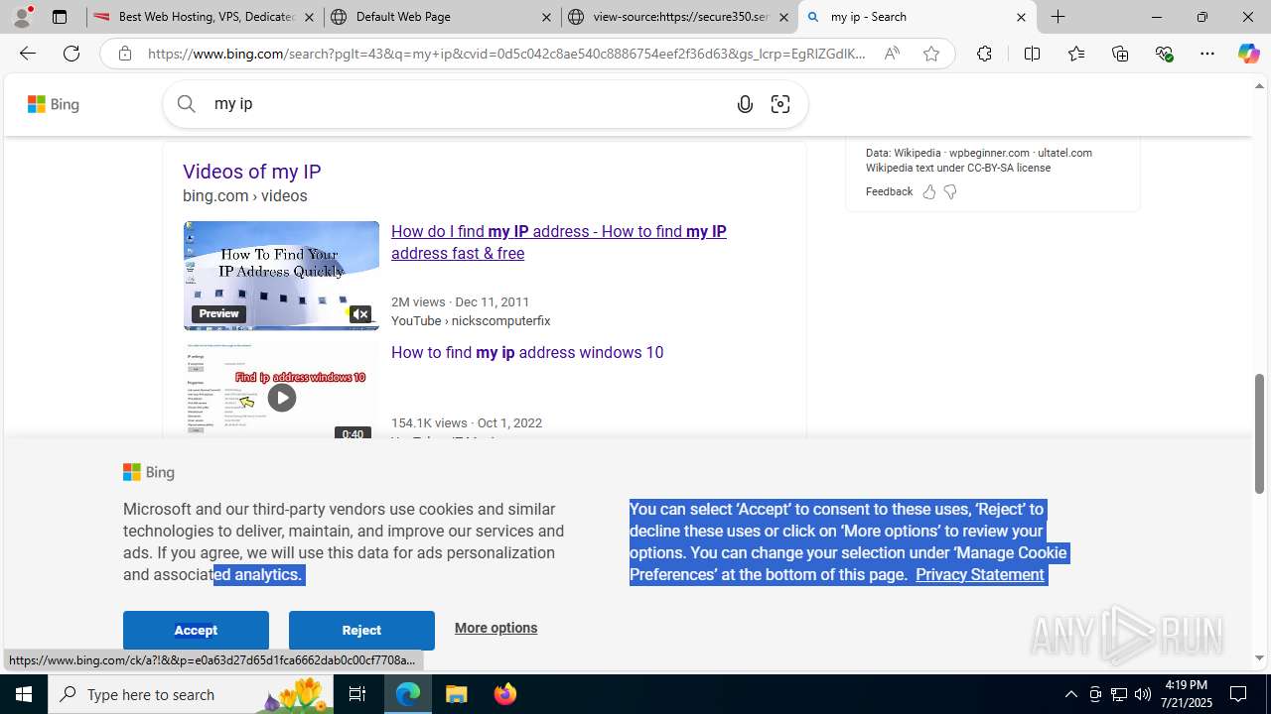Switch to Best Web Hosting tab
Viewport: 1271px width, 714px height.
[x=205, y=17]
